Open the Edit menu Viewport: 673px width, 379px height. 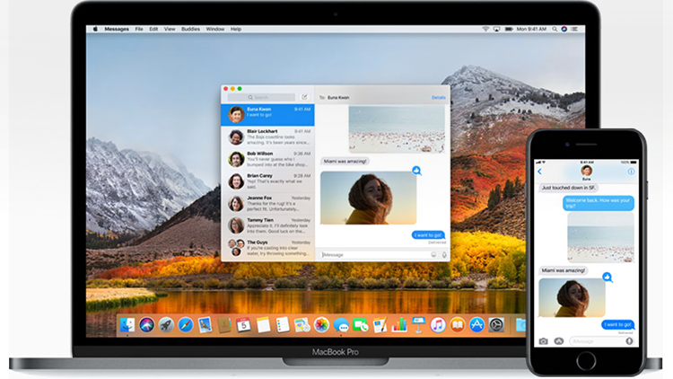point(153,30)
